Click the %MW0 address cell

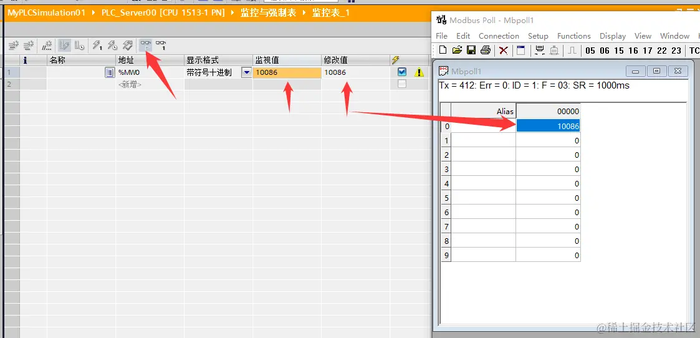150,72
